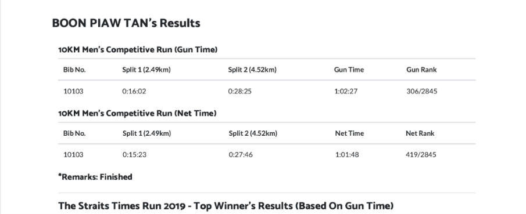Click gun rank value 306/2845
The height and width of the screenshot is (214, 526).
422,91
